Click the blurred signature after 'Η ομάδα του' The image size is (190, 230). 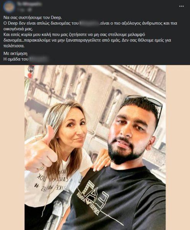coord(39,59)
